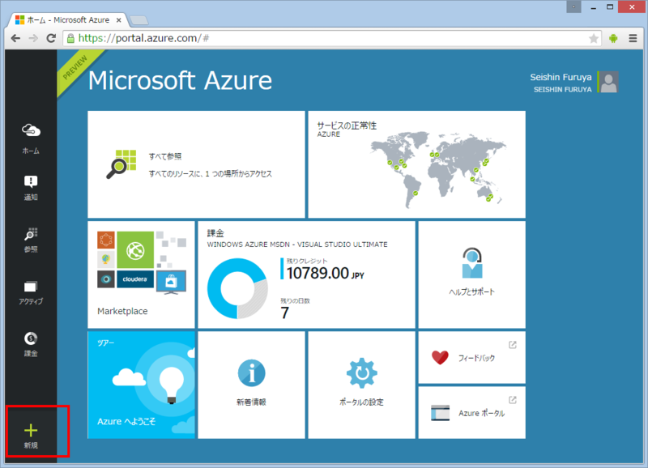This screenshot has height=468, width=648.
Task: Open the Marketplace tile
Action: tap(141, 274)
